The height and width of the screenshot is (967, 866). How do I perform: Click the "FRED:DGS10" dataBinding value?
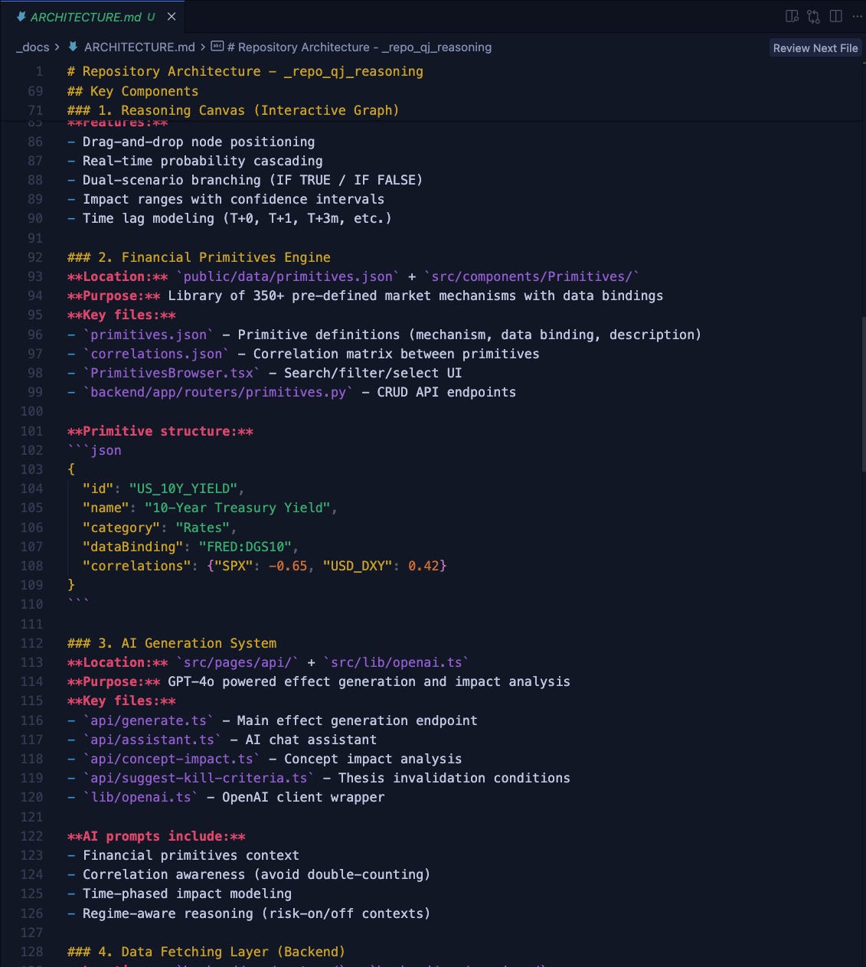coord(245,547)
